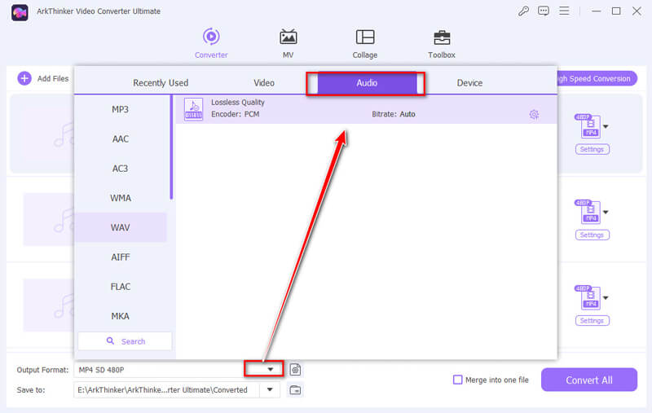The width and height of the screenshot is (652, 413).
Task: Click Convert All button
Action: pos(588,380)
